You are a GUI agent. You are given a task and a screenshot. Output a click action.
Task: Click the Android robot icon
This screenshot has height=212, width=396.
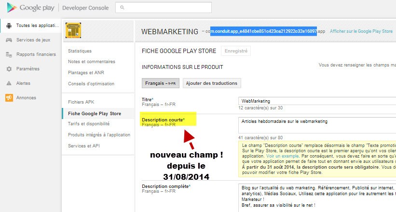click(x=9, y=26)
